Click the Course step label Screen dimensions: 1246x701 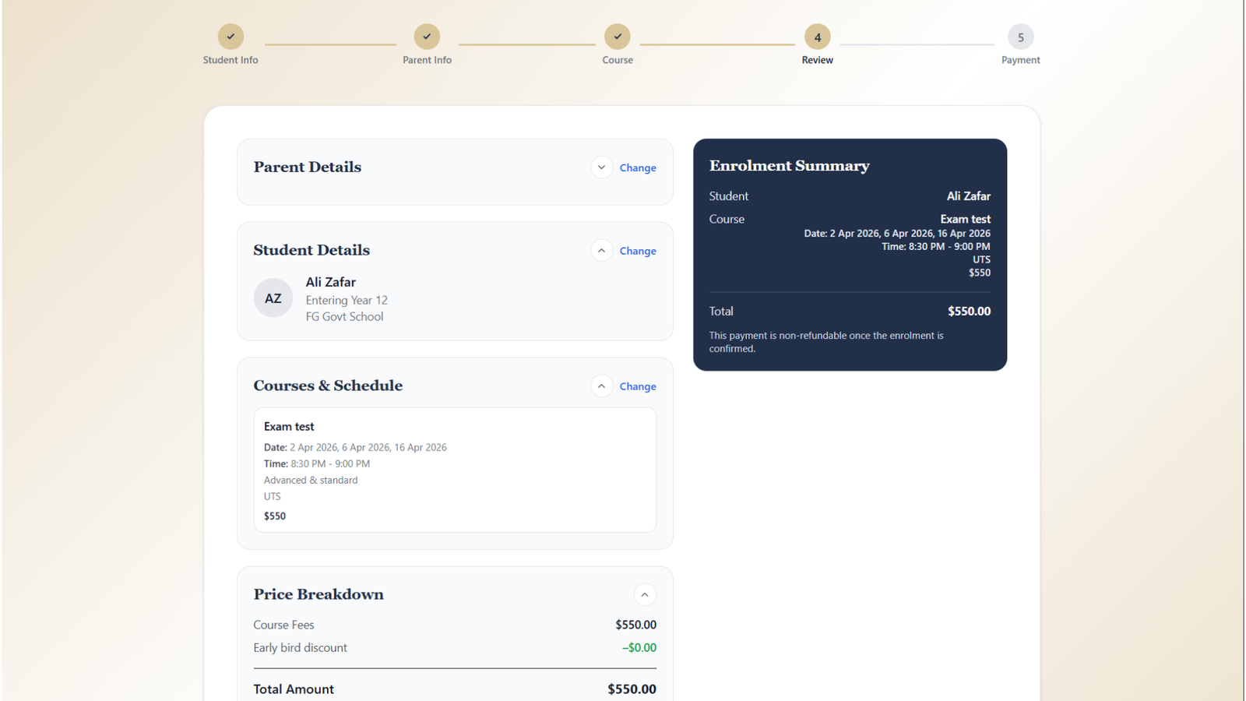point(618,60)
